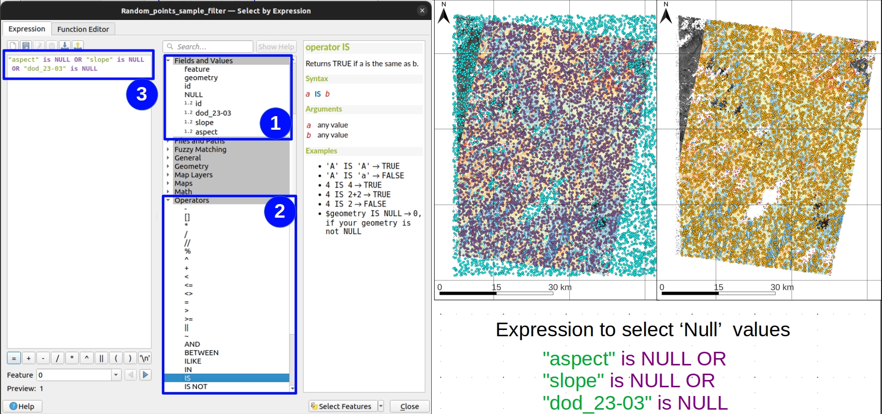Expand the Geometry function group

[168, 166]
